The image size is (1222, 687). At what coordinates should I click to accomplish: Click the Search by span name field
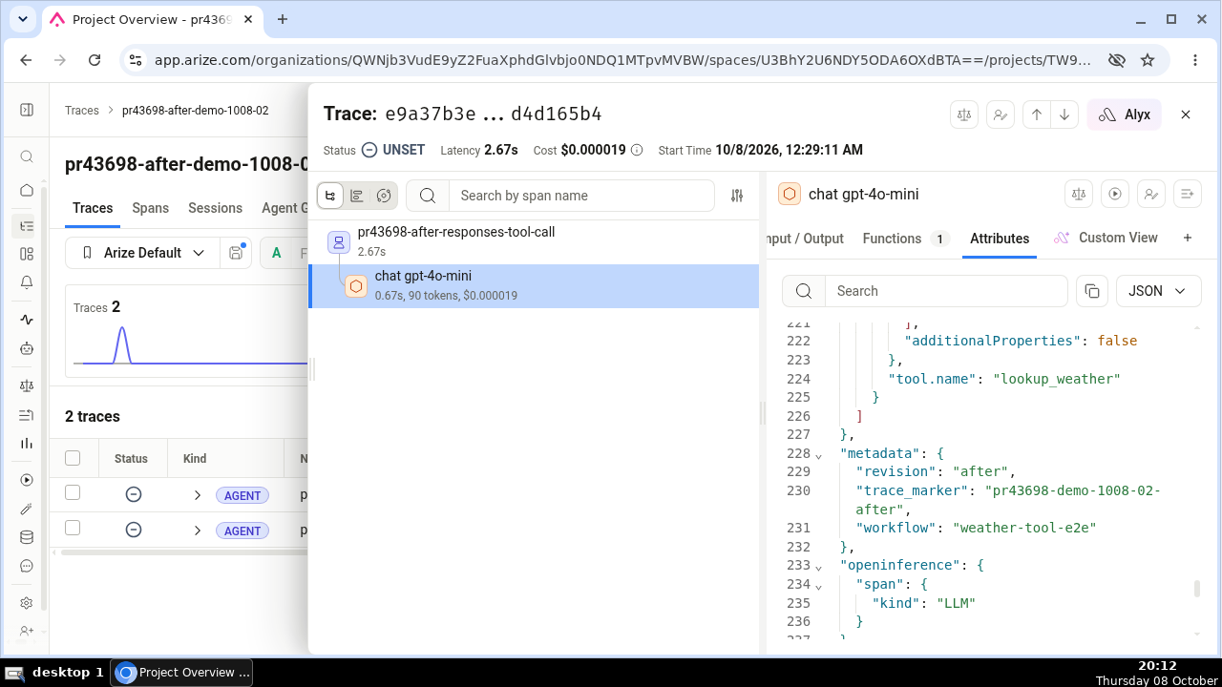[581, 196]
